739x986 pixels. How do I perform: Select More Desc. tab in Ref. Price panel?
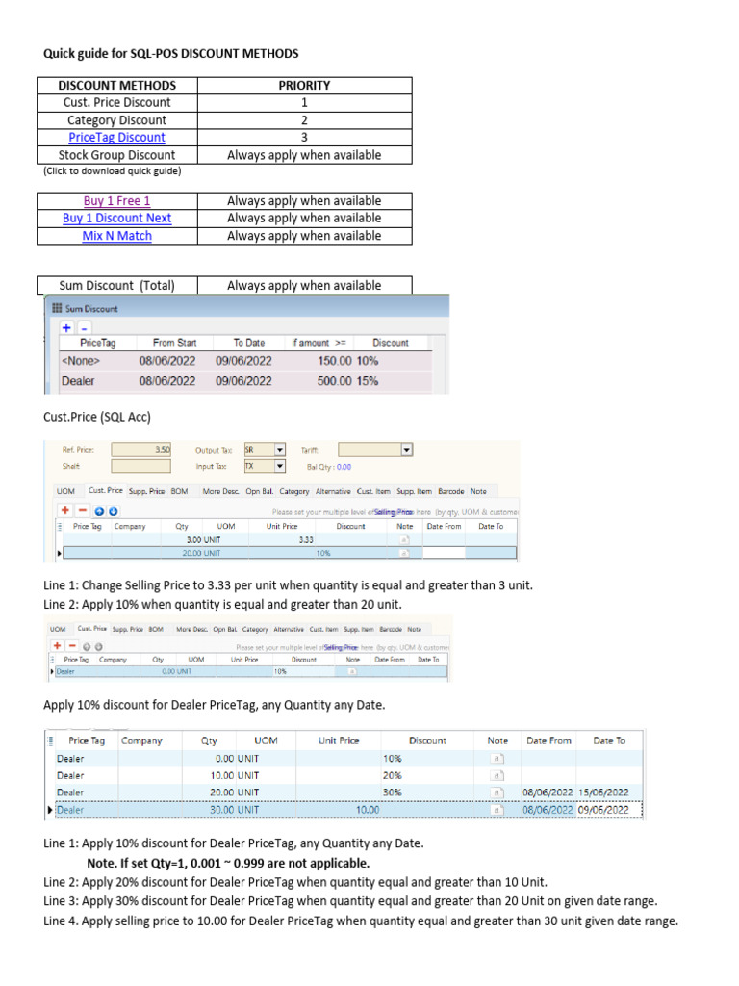point(220,491)
